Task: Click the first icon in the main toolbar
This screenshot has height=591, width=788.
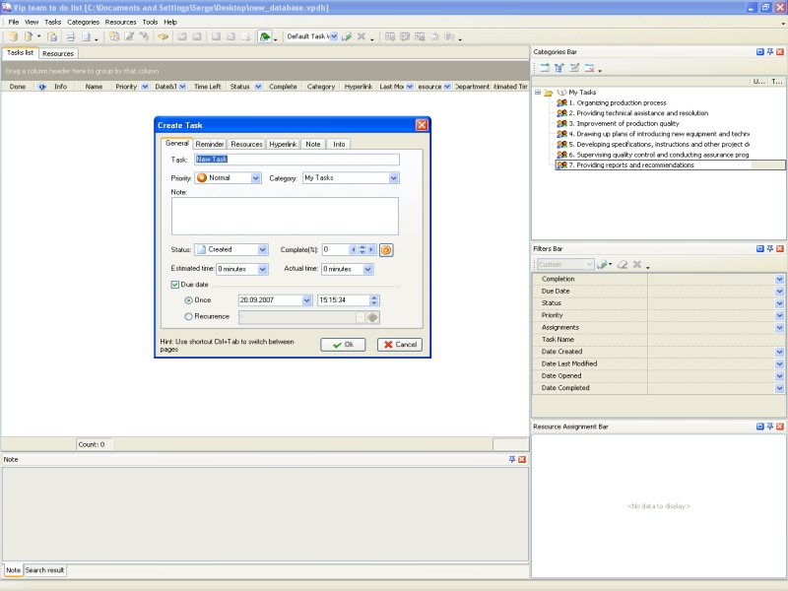Action: [x=13, y=36]
